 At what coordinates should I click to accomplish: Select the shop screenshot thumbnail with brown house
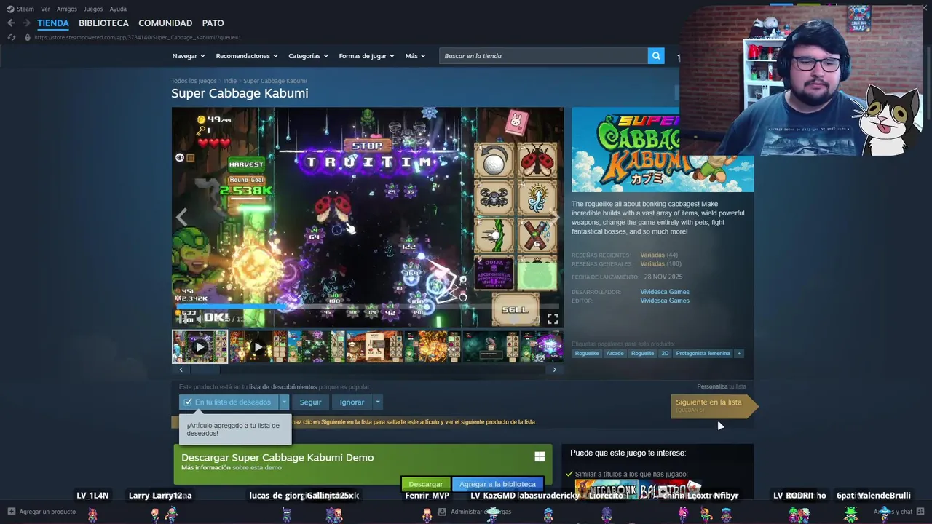click(x=374, y=346)
